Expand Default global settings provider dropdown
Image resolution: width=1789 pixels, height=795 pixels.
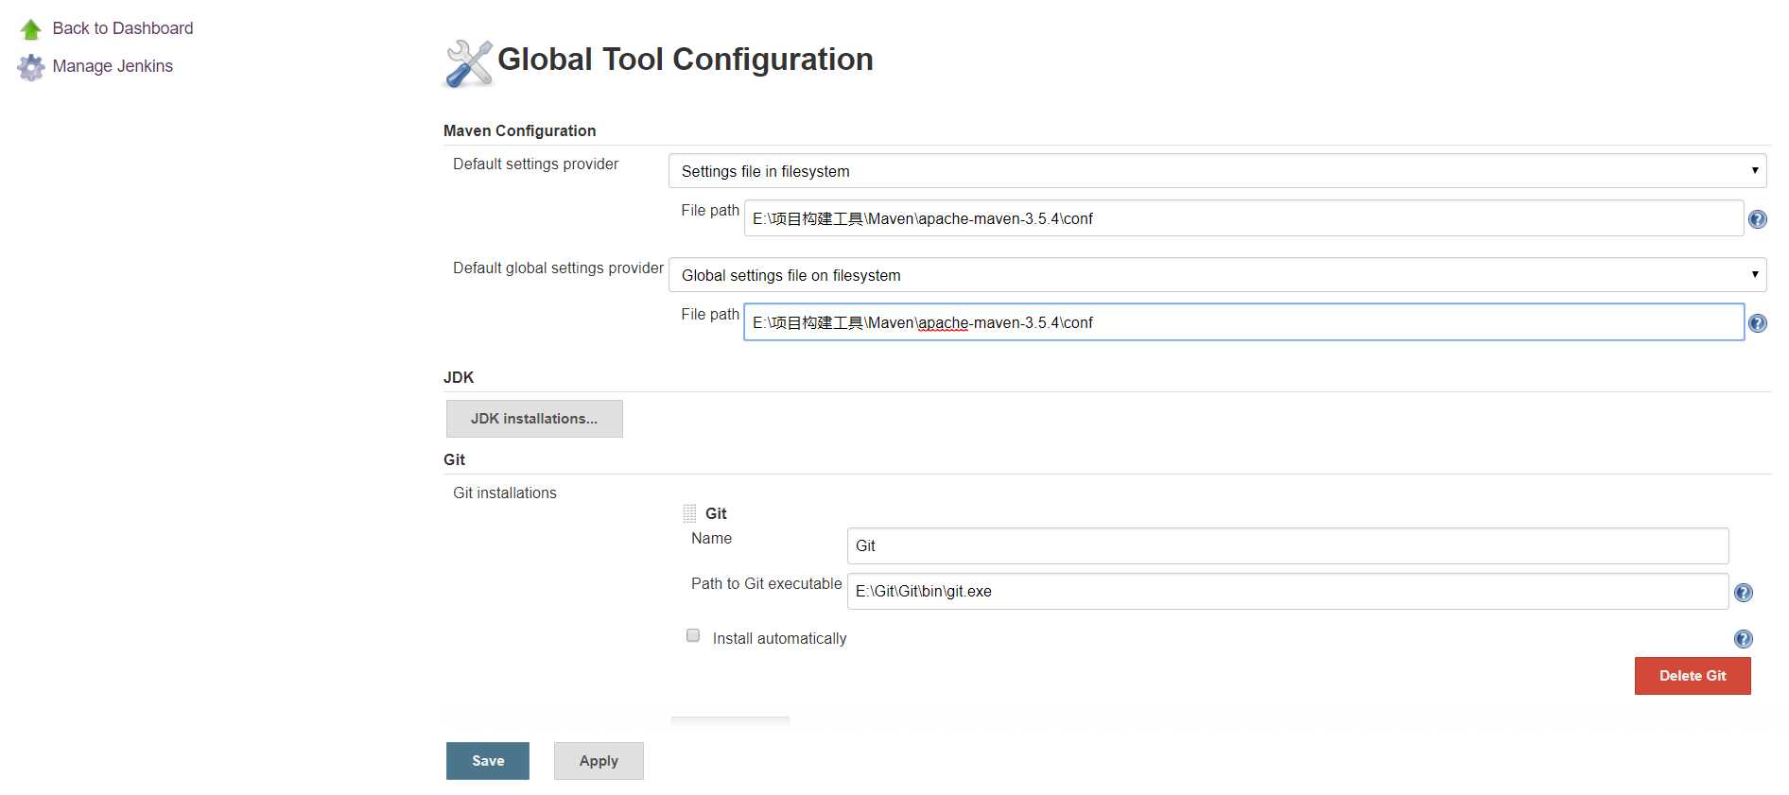pos(1217,275)
